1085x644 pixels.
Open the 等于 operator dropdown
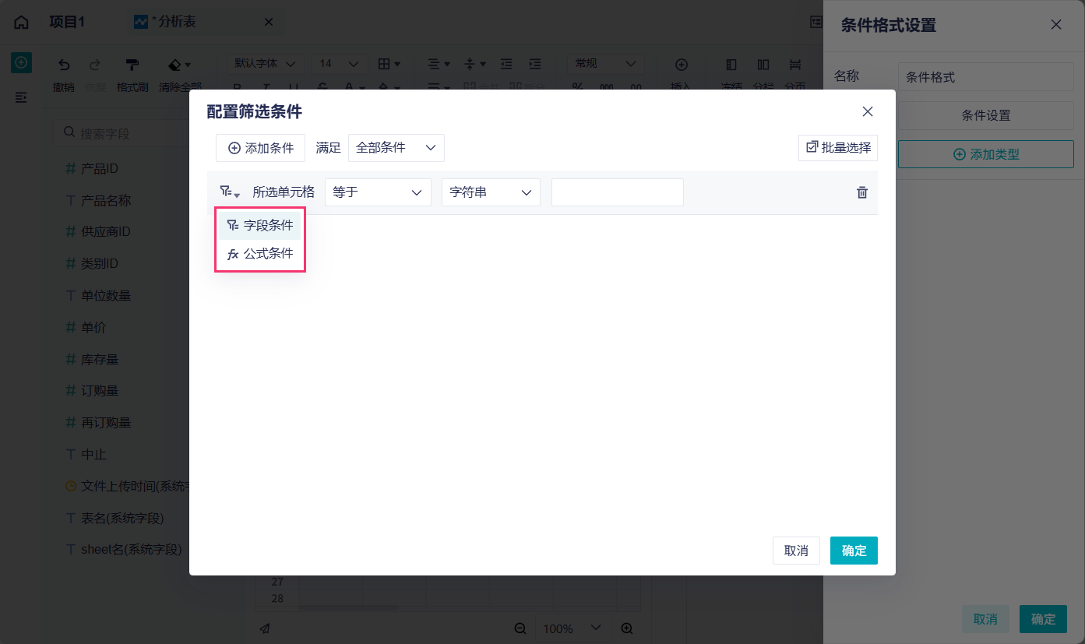pyautogui.click(x=378, y=192)
